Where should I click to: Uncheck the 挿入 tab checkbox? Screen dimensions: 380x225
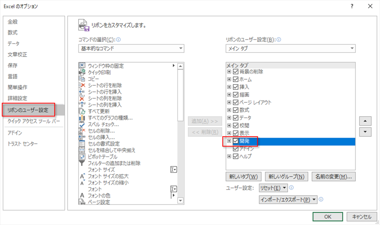pos(236,87)
